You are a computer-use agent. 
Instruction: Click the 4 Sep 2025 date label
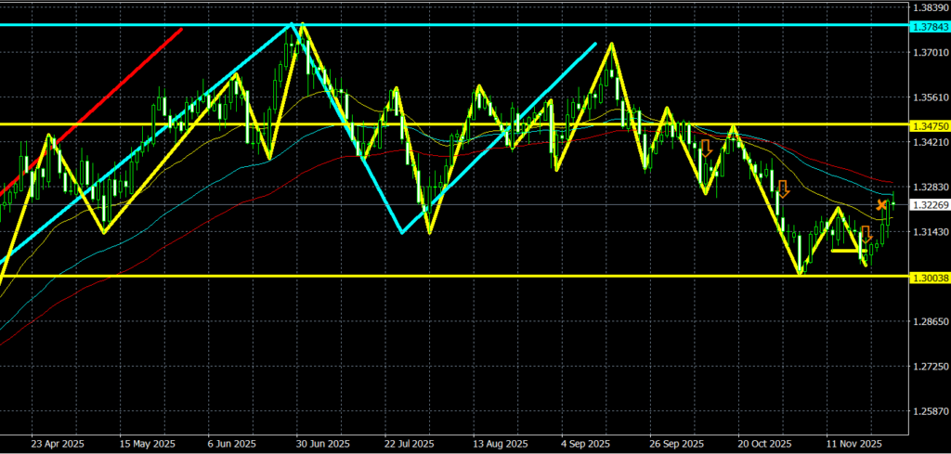(585, 444)
